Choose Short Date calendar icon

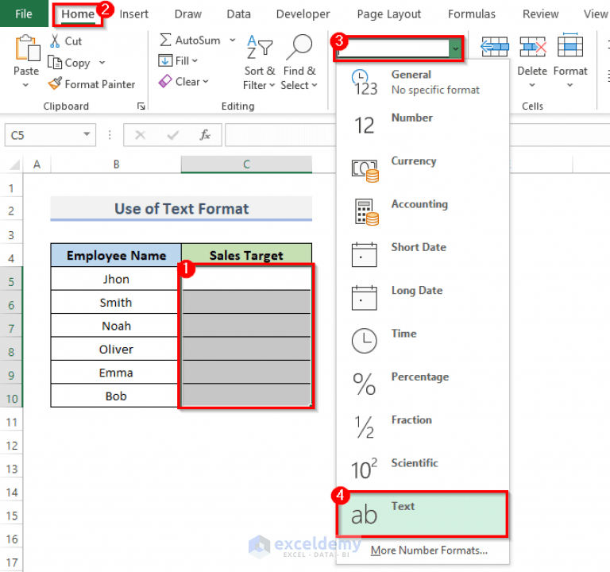[364, 254]
